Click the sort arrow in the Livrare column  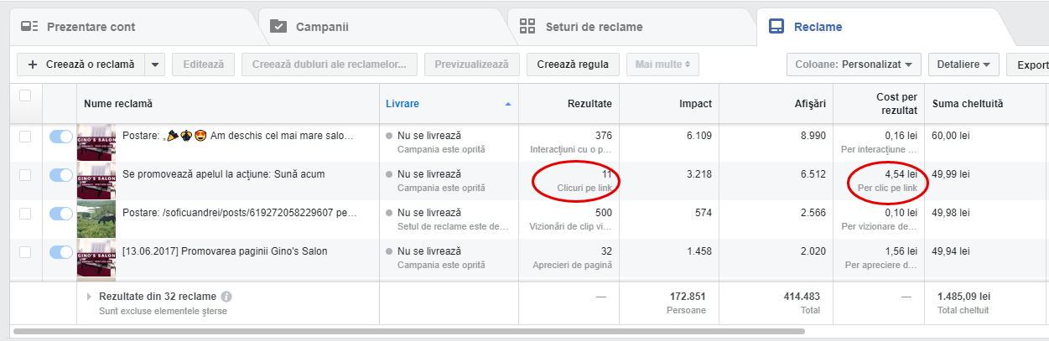507,104
